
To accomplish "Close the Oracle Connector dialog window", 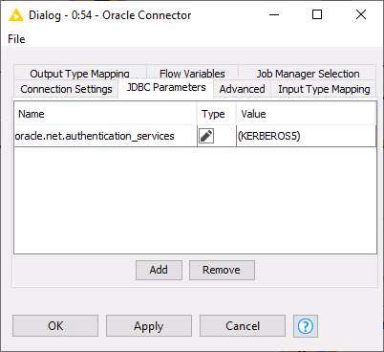I will click(361, 14).
